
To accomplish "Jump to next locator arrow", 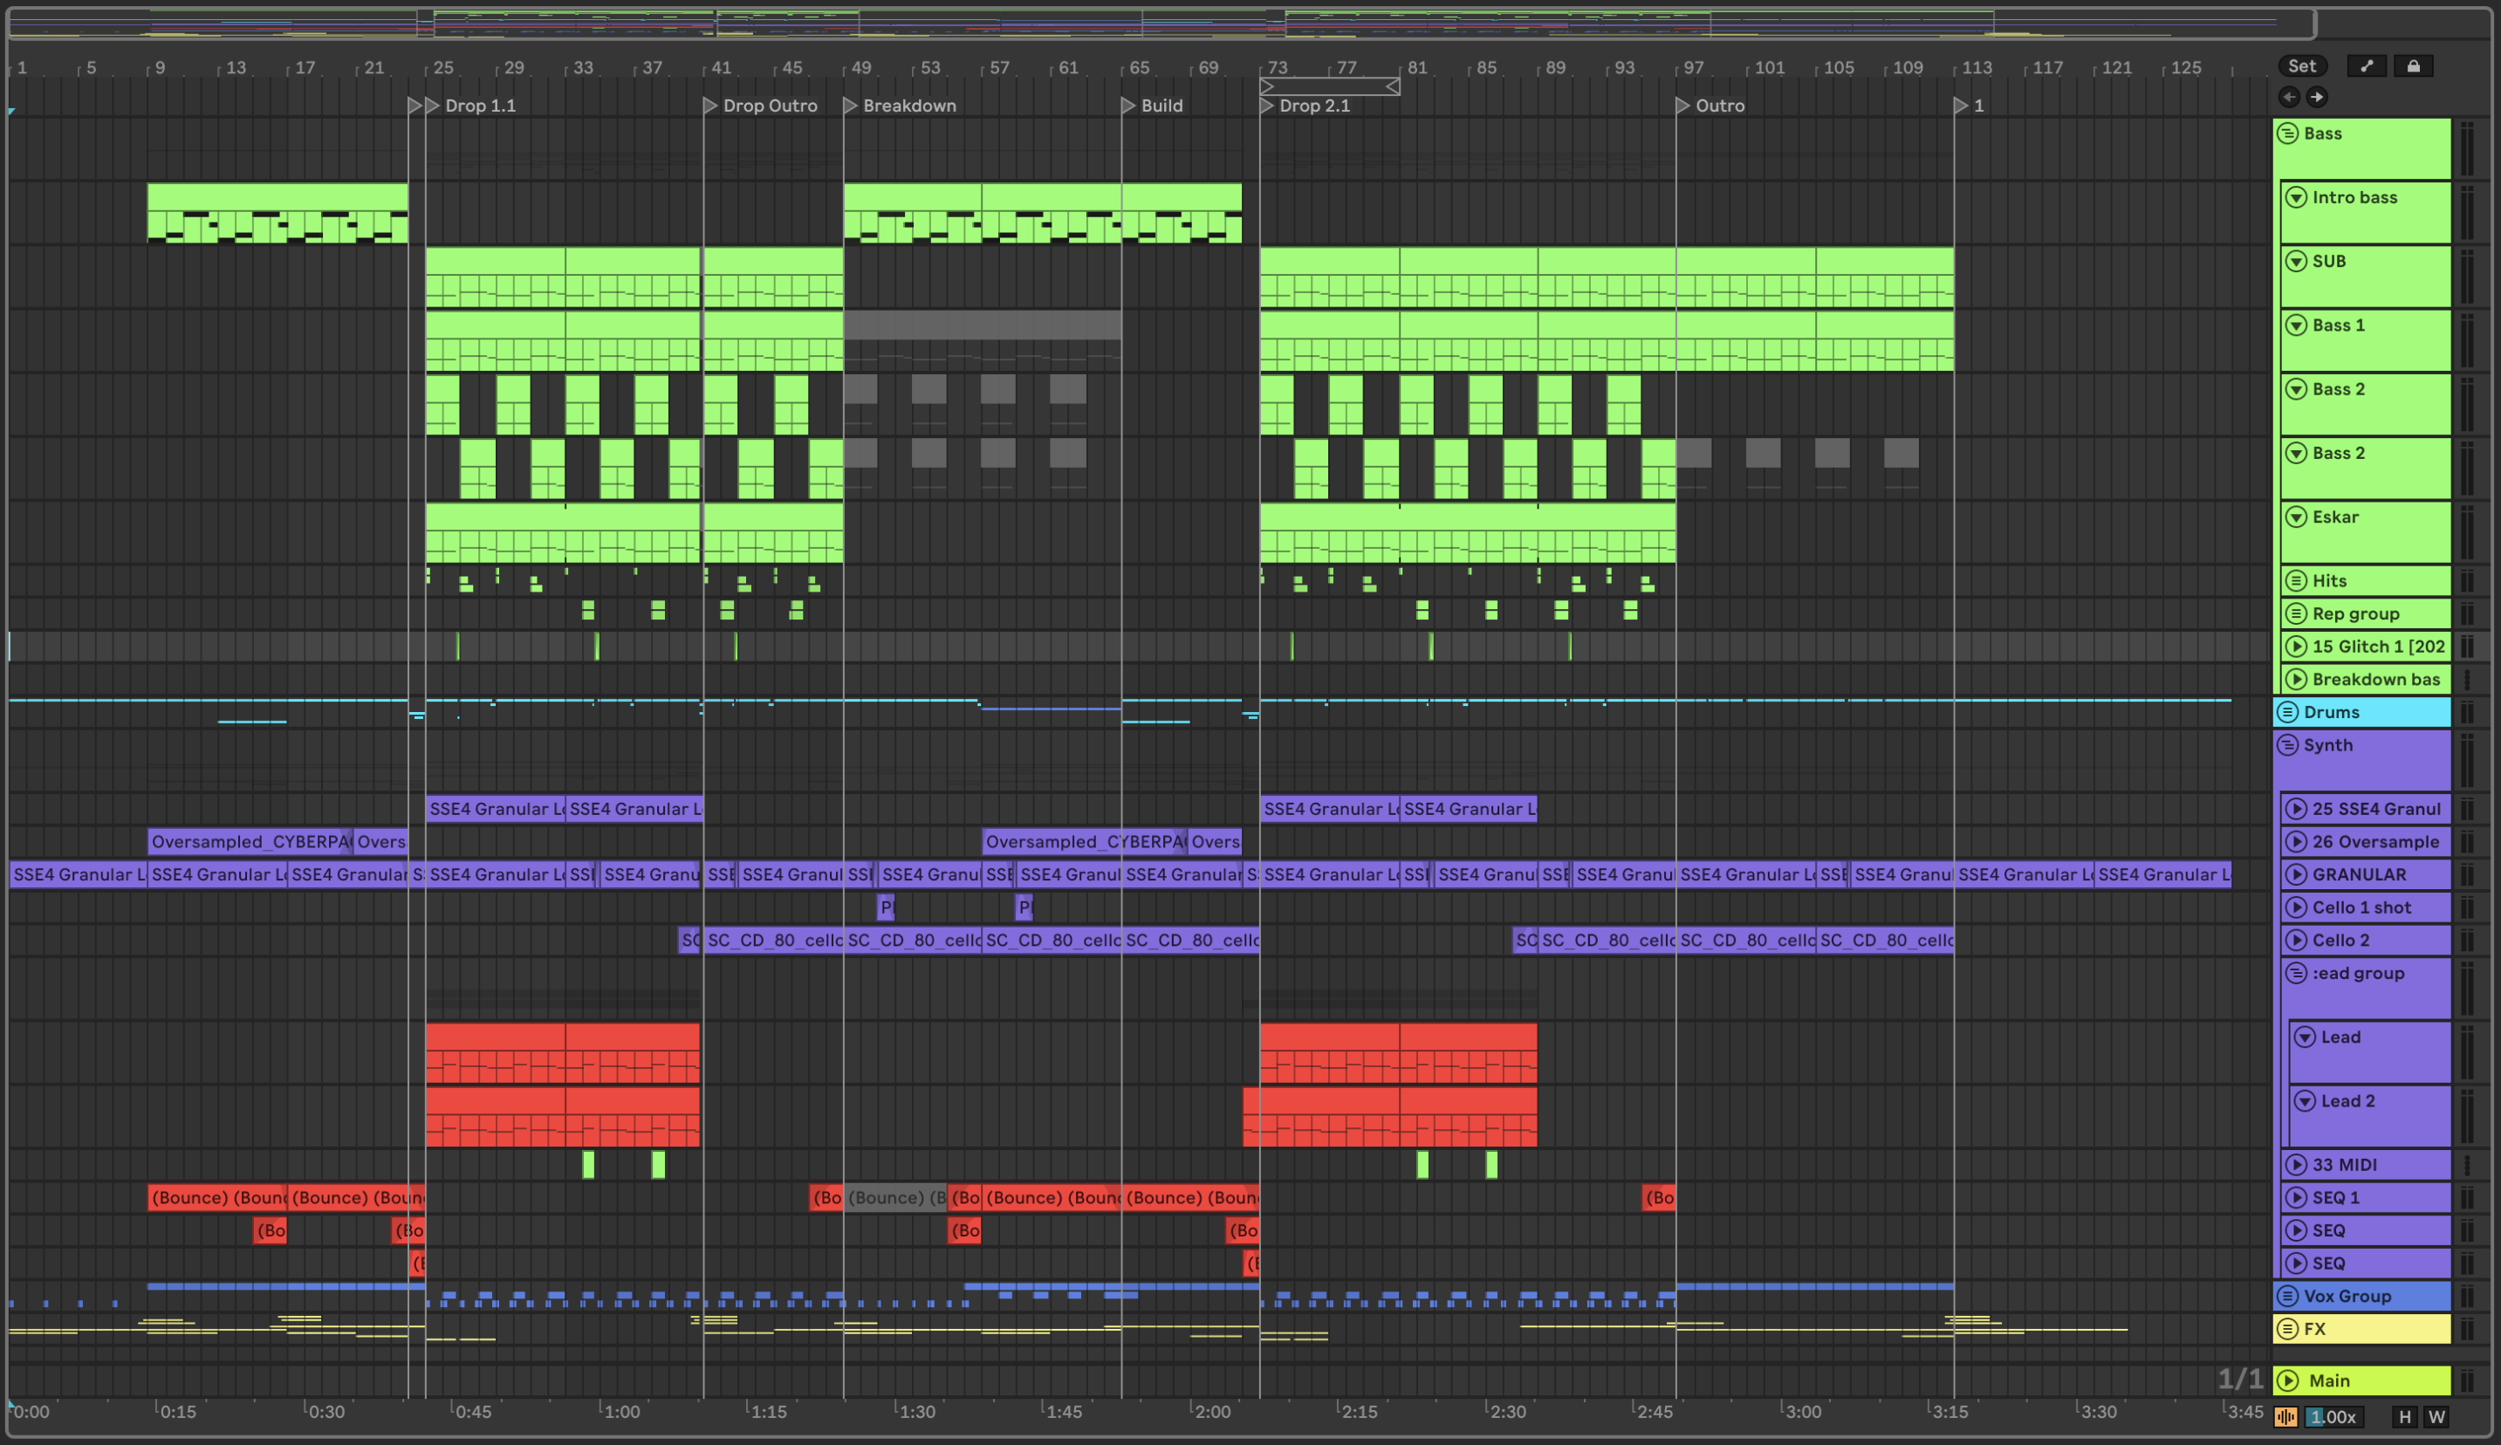I will click(2316, 97).
